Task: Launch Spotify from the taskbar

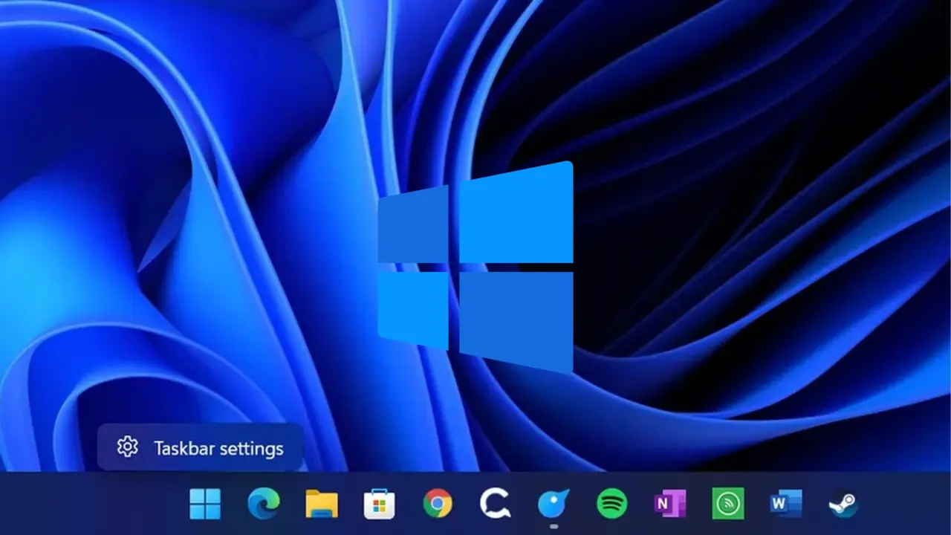Action: point(611,504)
